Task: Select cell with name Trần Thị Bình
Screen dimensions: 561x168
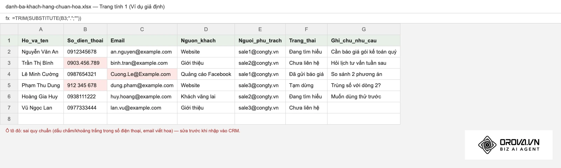Action: [x=41, y=63]
